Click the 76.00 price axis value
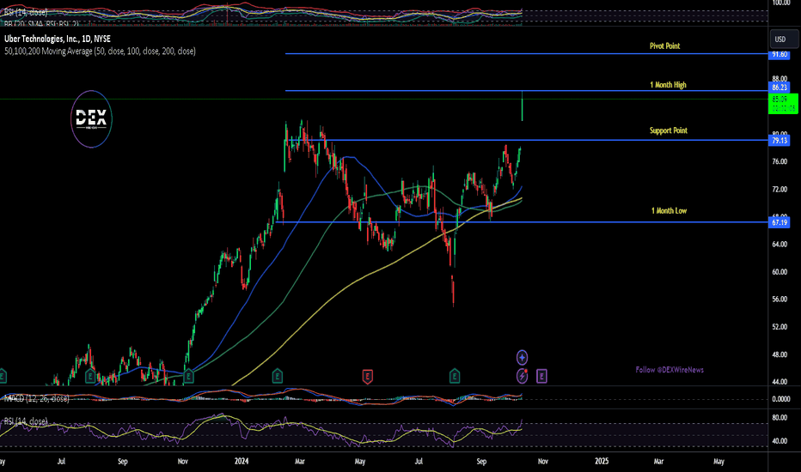801x472 pixels. coord(780,161)
